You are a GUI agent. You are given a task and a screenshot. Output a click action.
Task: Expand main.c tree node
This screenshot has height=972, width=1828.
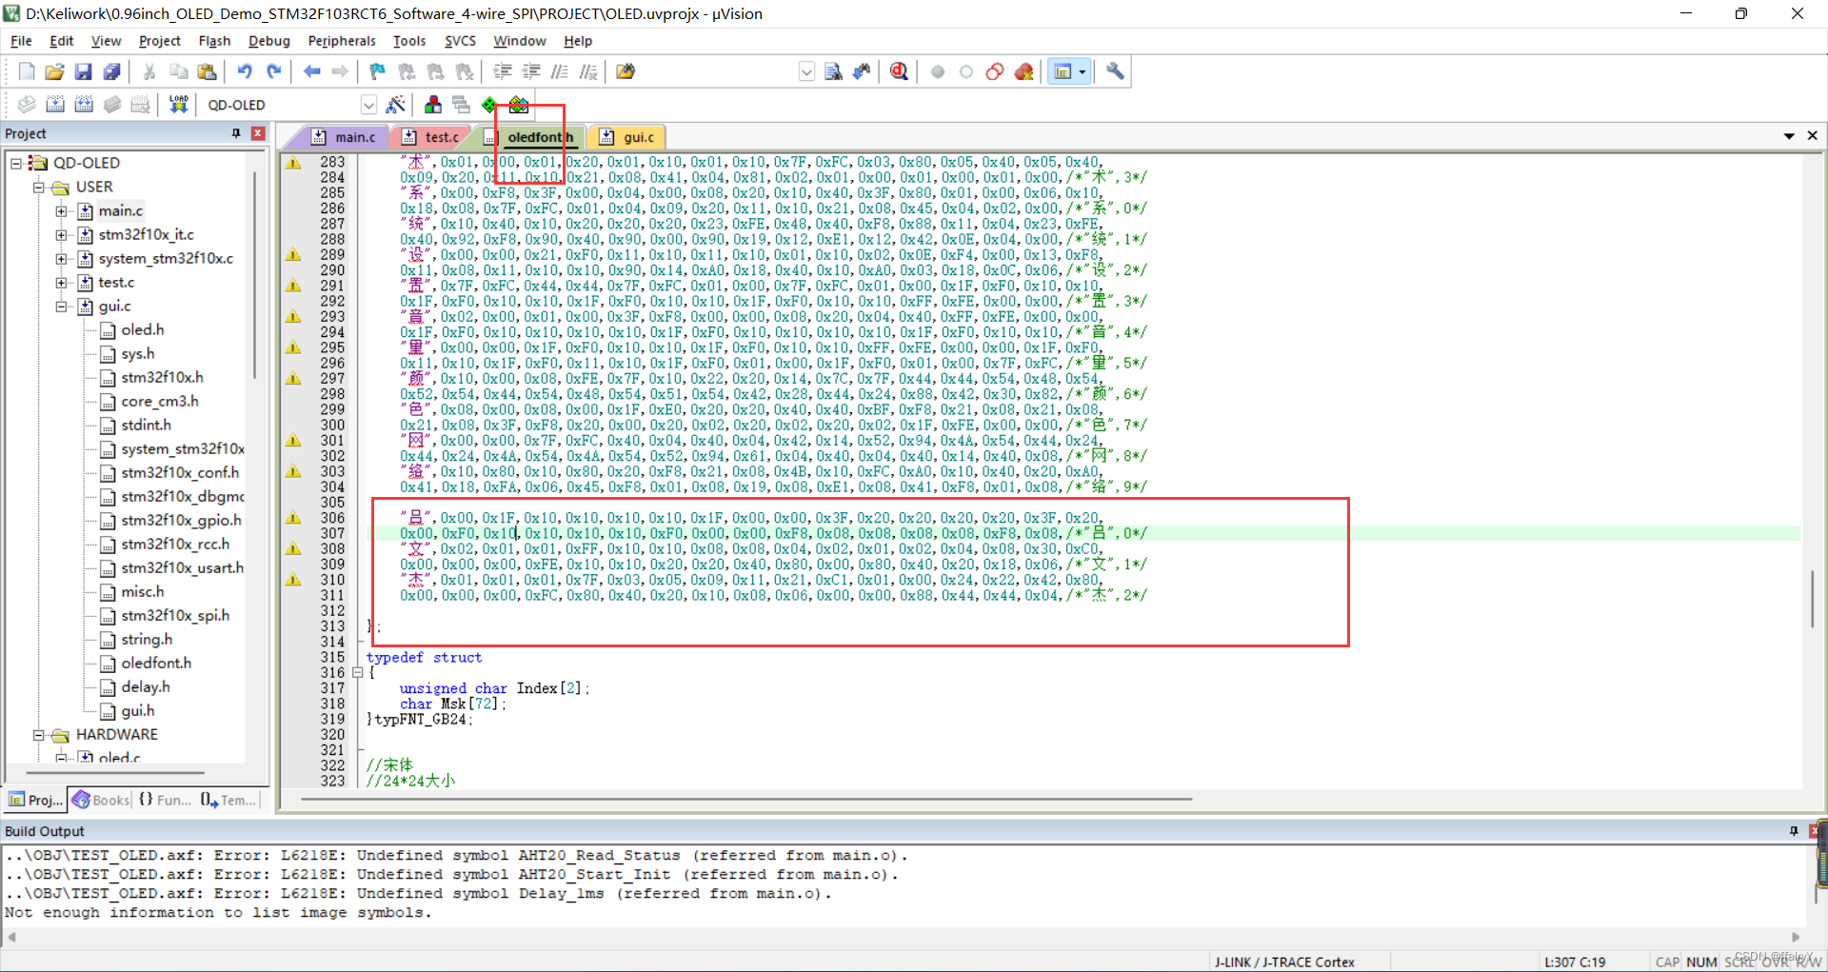[62, 211]
